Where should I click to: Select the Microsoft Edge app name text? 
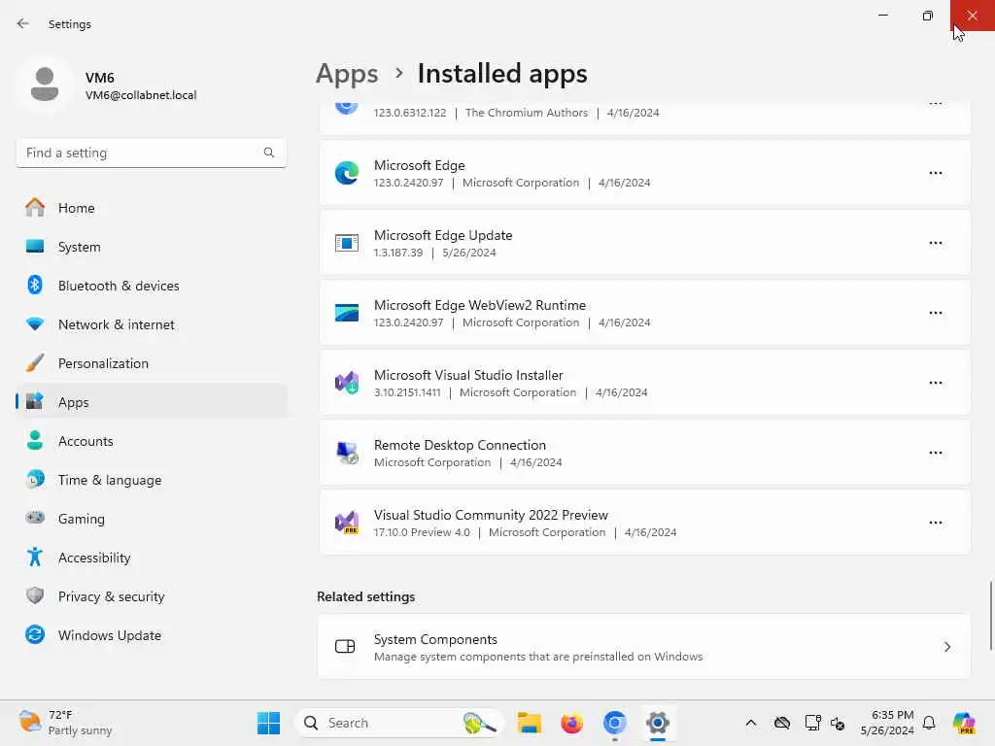(x=420, y=165)
